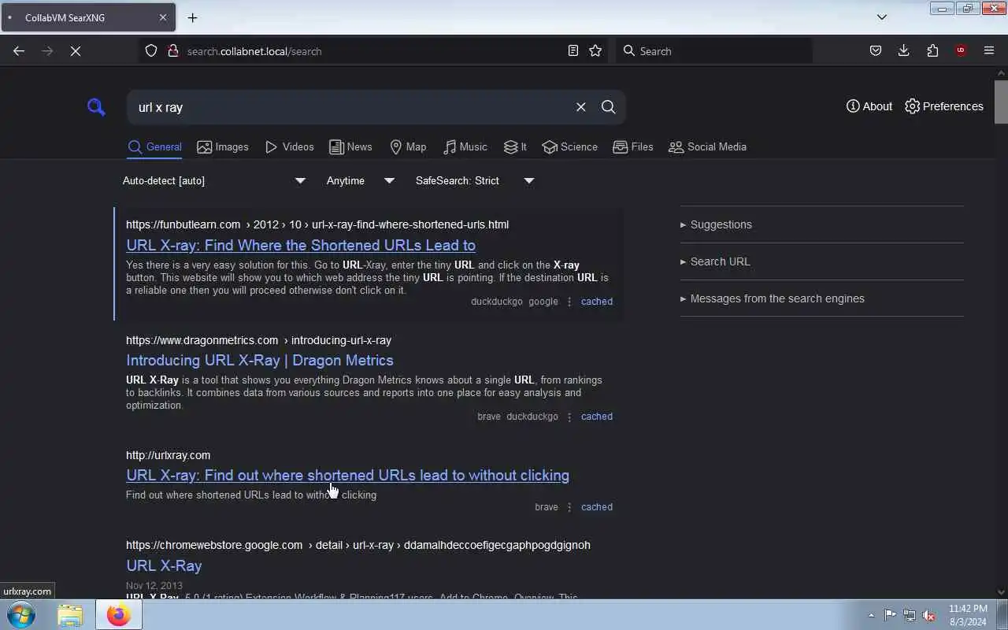Switch to the Files tab
This screenshot has width=1008, height=630.
(632, 147)
